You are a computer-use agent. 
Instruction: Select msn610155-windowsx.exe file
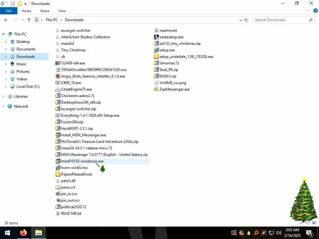[x=79, y=161]
